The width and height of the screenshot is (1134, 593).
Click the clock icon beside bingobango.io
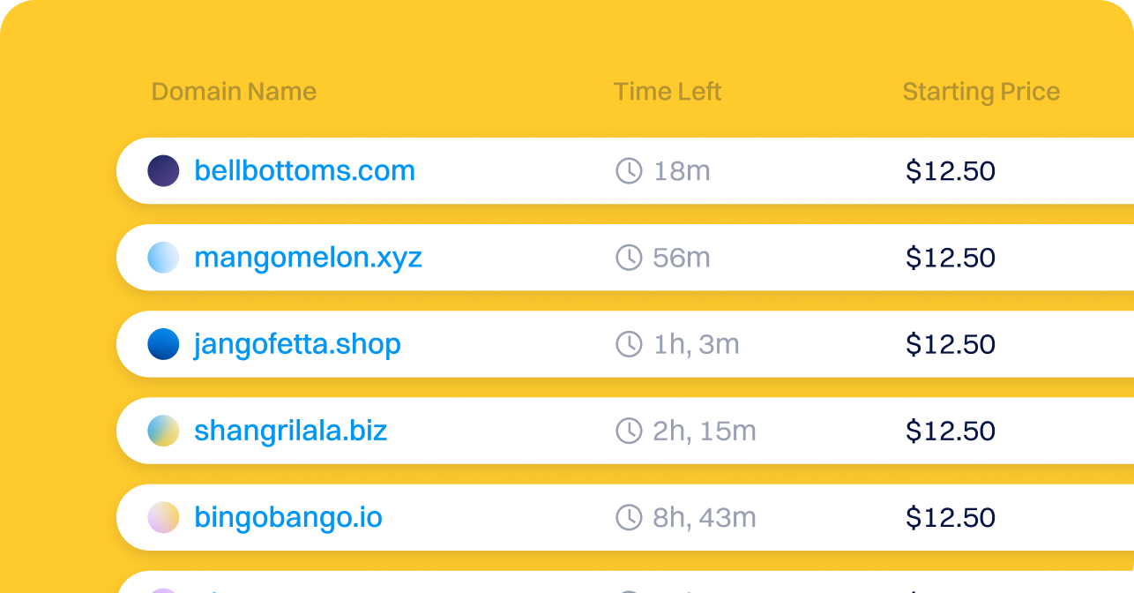[630, 517]
